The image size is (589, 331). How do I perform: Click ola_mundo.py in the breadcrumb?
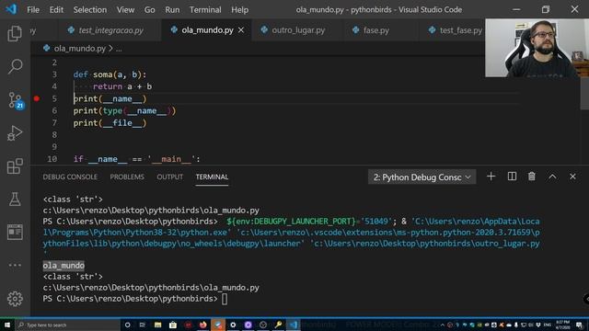point(80,49)
